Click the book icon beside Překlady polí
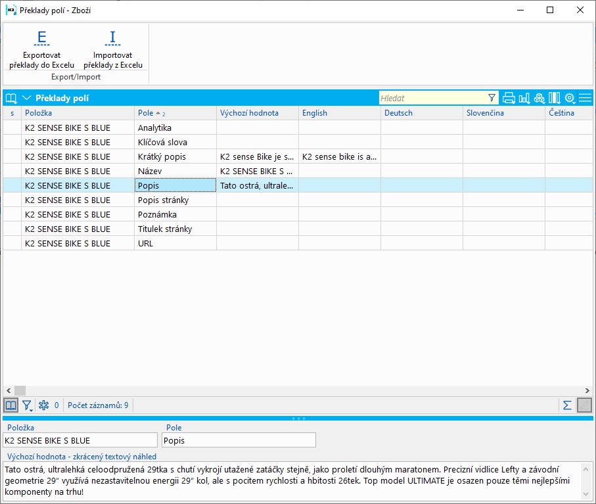 pos(11,98)
